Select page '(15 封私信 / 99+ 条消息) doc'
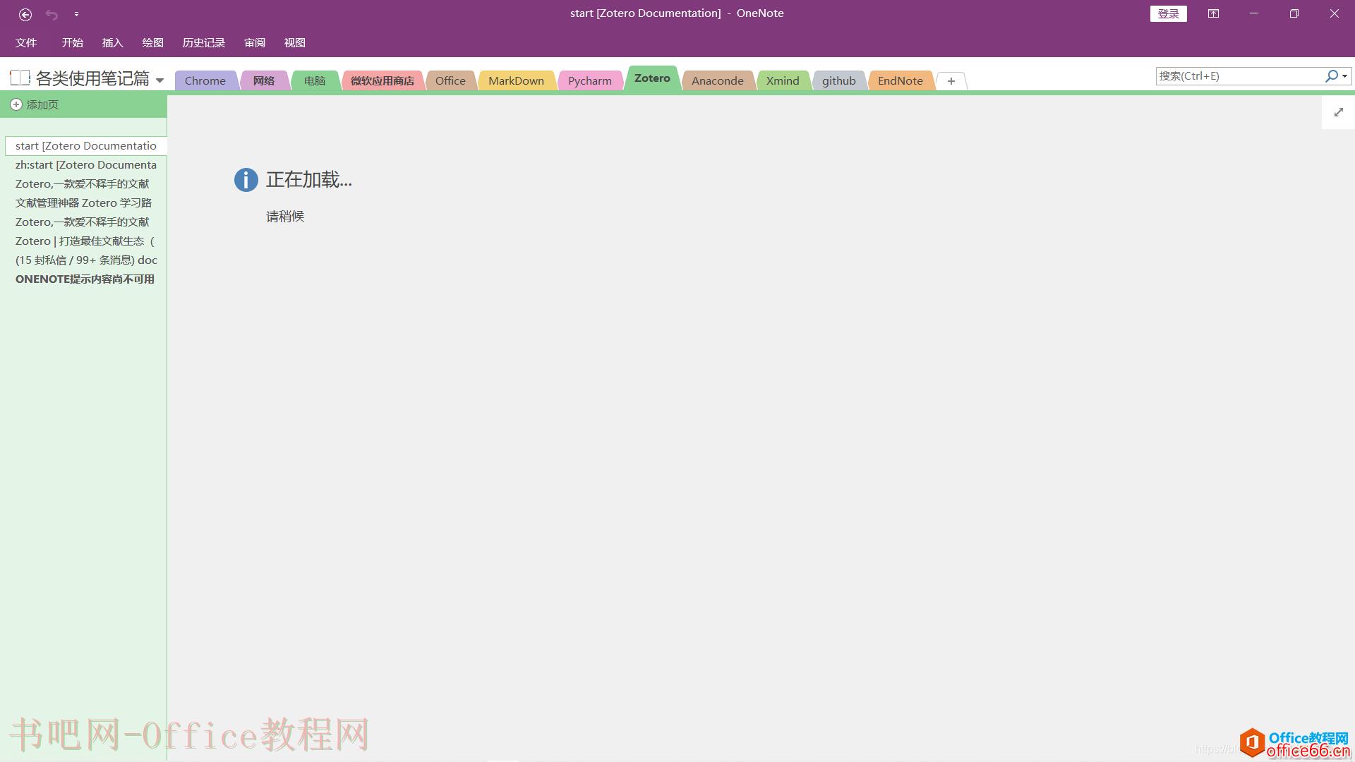The image size is (1355, 762). click(x=86, y=260)
